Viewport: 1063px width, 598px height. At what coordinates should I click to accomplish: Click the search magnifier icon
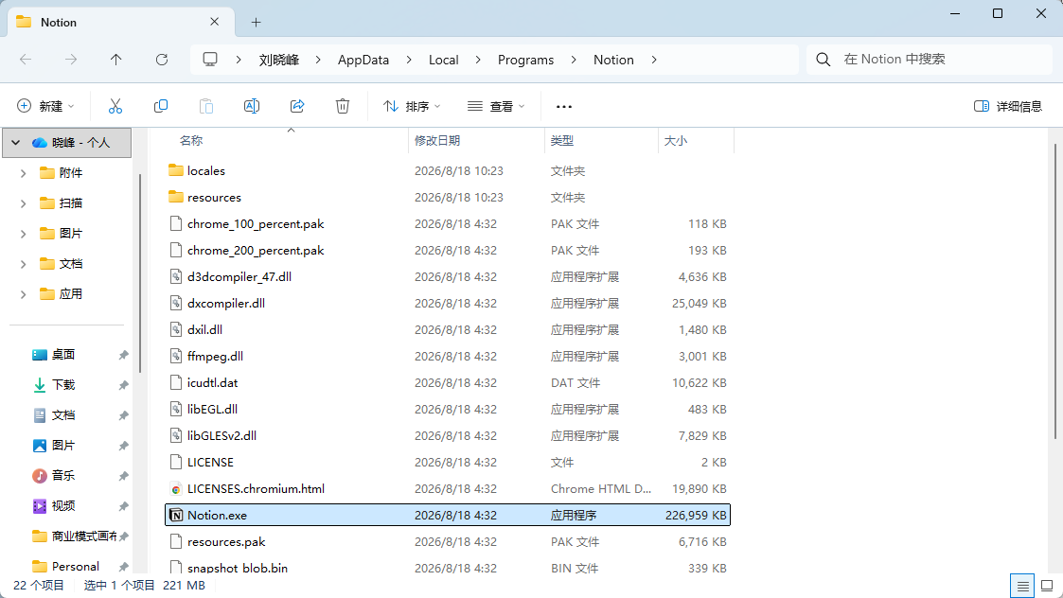point(823,60)
